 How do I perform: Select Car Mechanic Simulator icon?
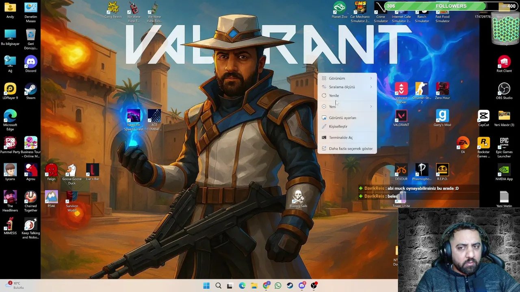point(360,12)
